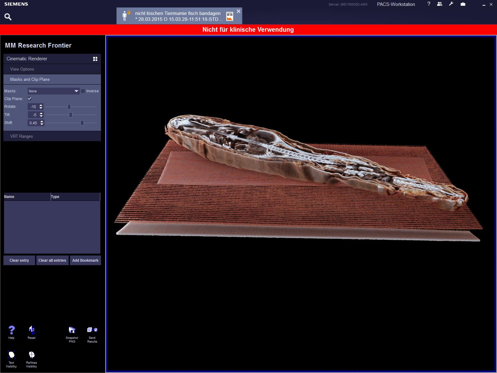This screenshot has width=497, height=373.
Task: Open the Help icon in bottom panel
Action: click(x=11, y=330)
